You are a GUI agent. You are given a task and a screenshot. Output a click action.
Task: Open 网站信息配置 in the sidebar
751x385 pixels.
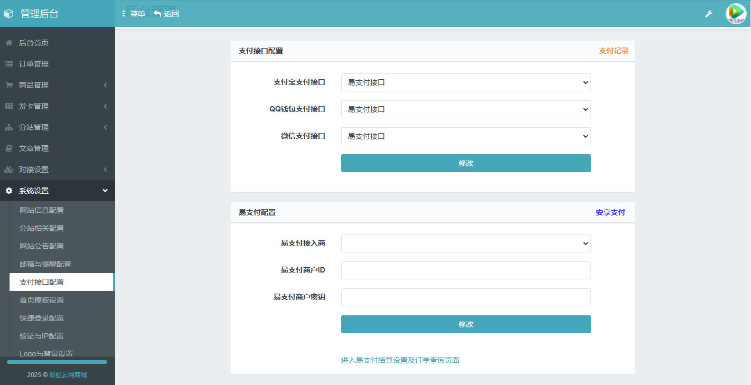coord(42,210)
